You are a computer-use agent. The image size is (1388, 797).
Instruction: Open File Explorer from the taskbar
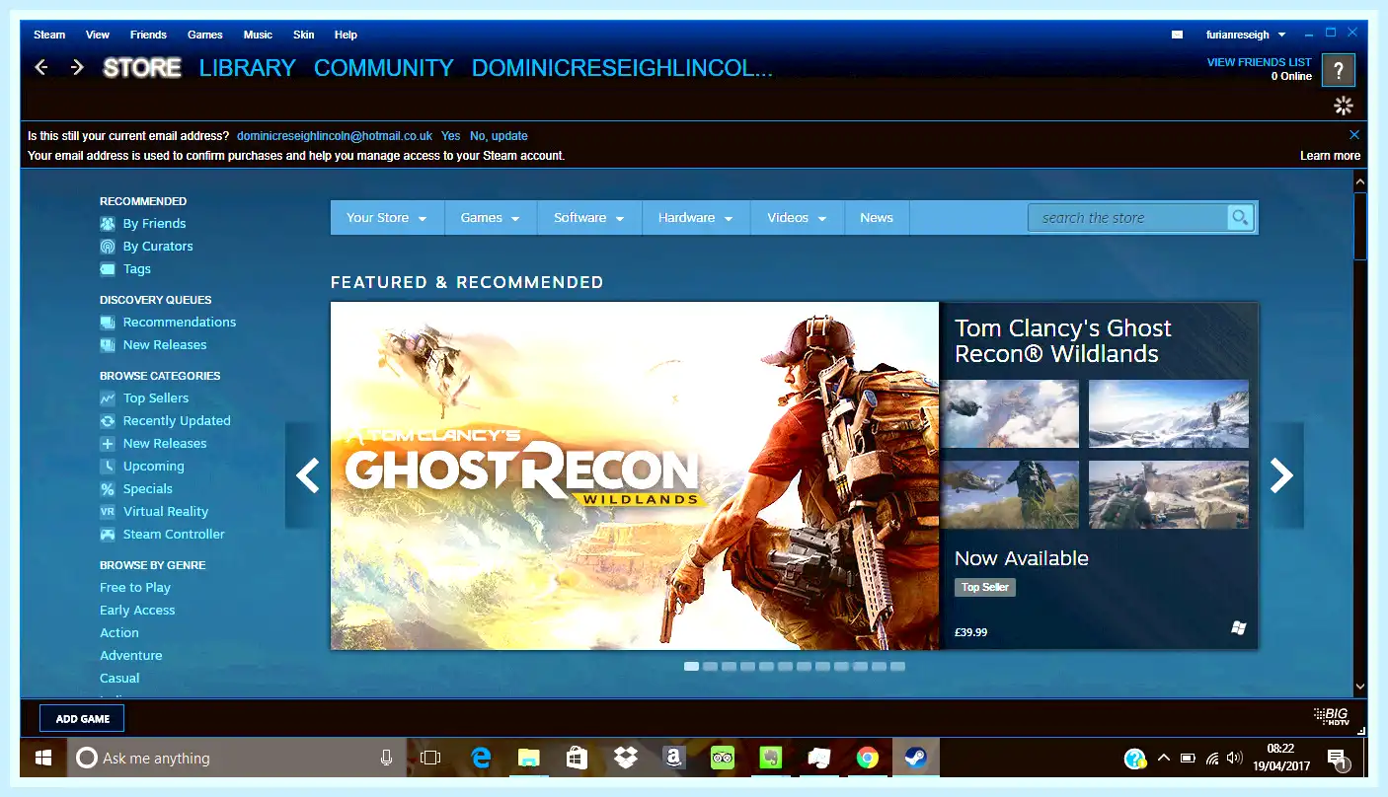[529, 758]
